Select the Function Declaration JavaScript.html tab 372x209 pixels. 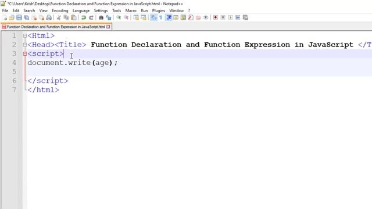[x=56, y=27]
